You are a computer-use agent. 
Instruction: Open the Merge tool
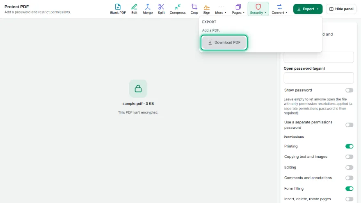[x=148, y=9]
